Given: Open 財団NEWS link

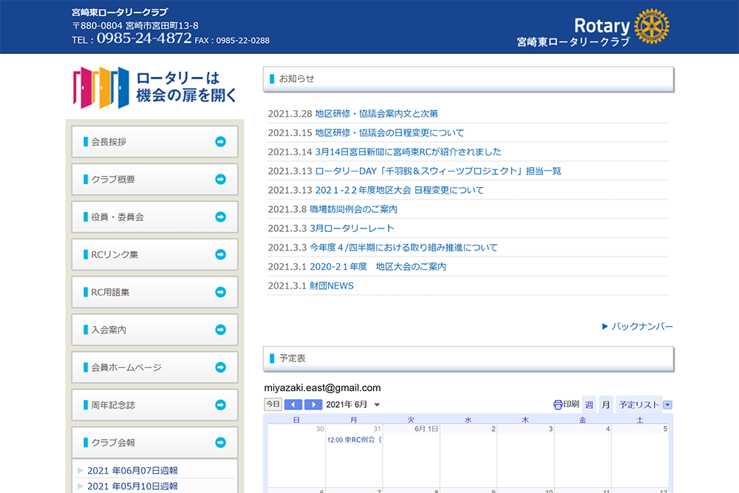Looking at the screenshot, I should [331, 285].
